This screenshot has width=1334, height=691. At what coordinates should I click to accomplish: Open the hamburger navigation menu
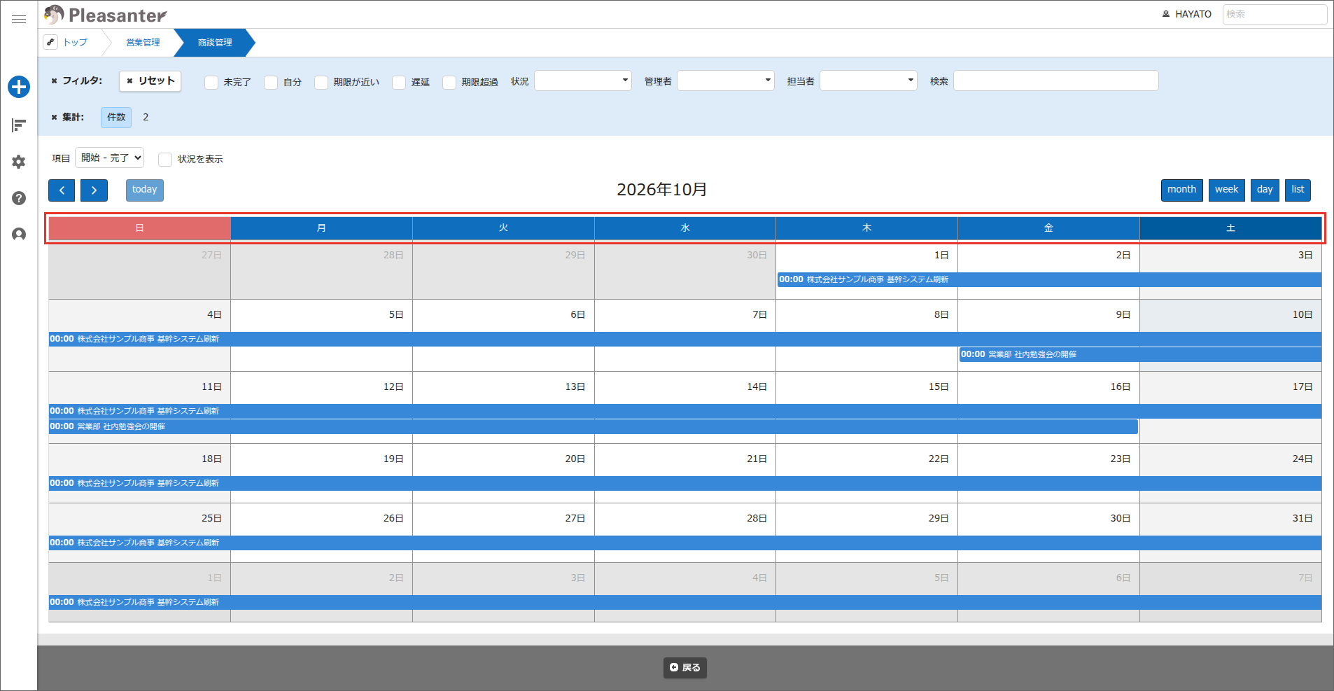tap(19, 20)
